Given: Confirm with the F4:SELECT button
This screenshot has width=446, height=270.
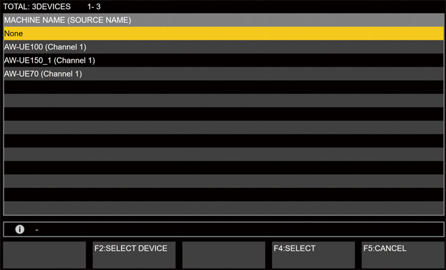Looking at the screenshot, I should tap(313, 255).
